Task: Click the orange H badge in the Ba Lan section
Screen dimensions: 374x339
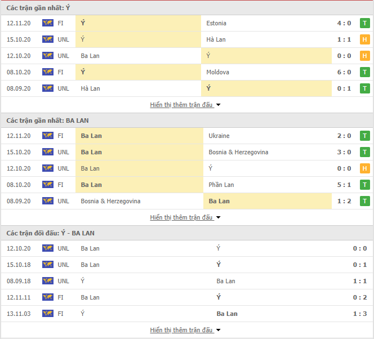Action: pyautogui.click(x=364, y=168)
